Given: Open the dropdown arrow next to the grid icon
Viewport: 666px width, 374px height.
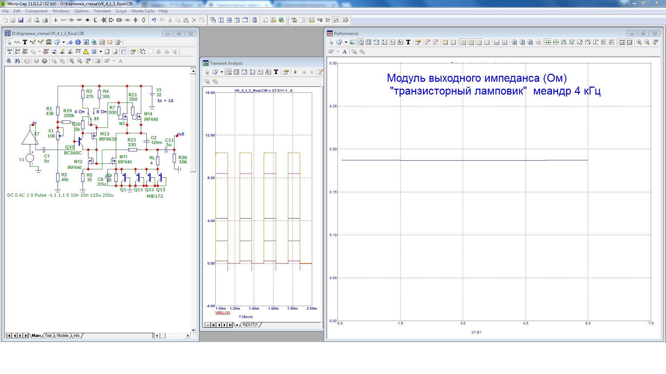Looking at the screenshot, I should 101,52.
